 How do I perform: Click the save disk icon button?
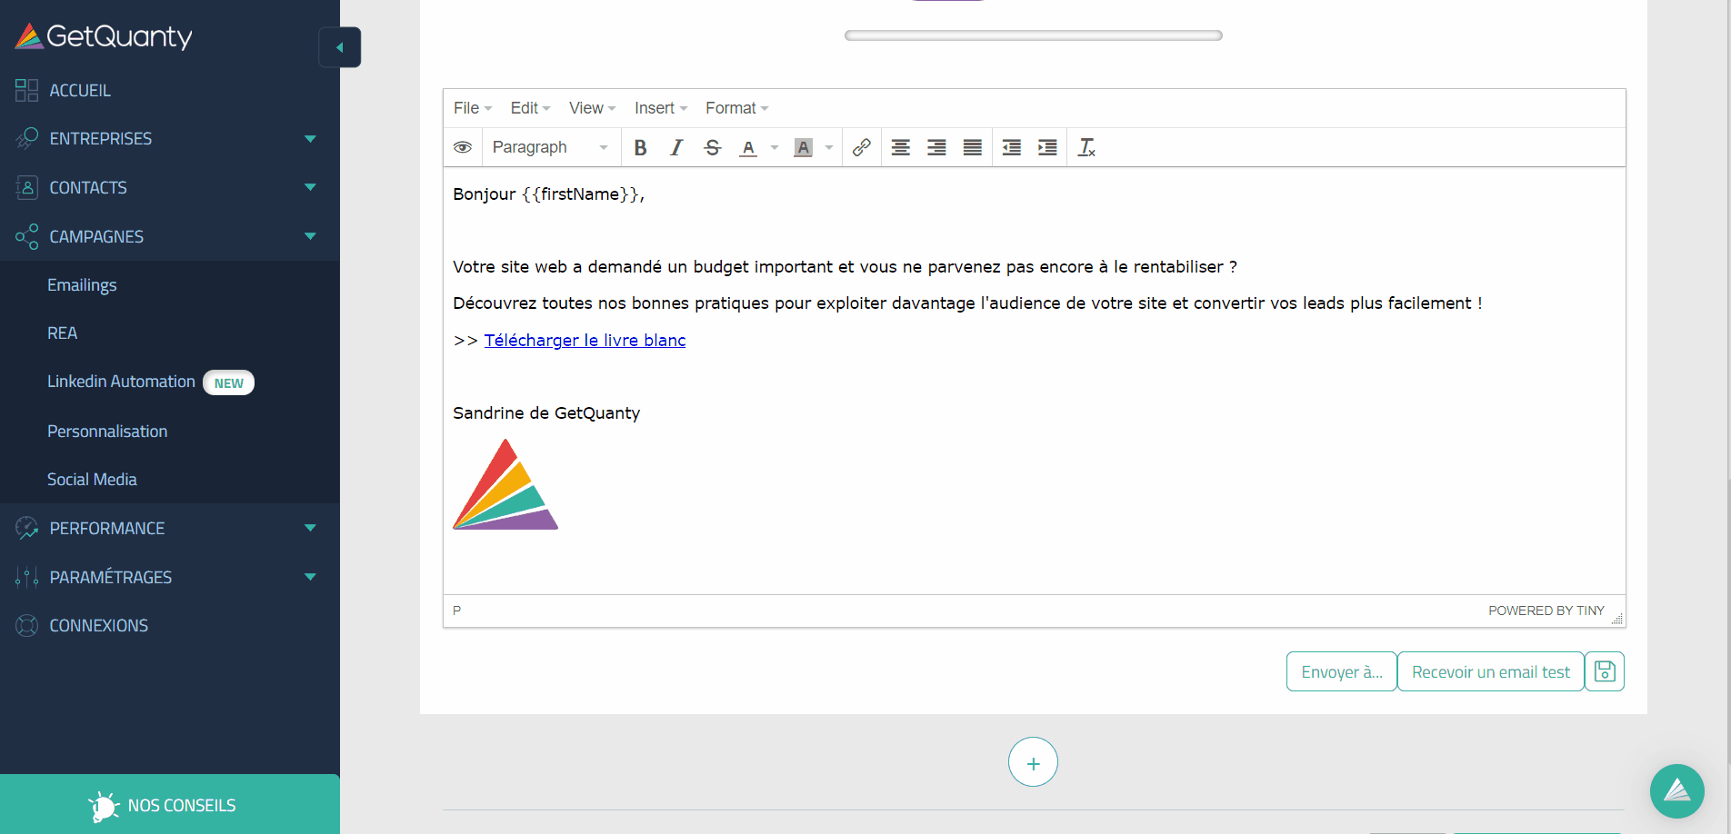pos(1605,671)
